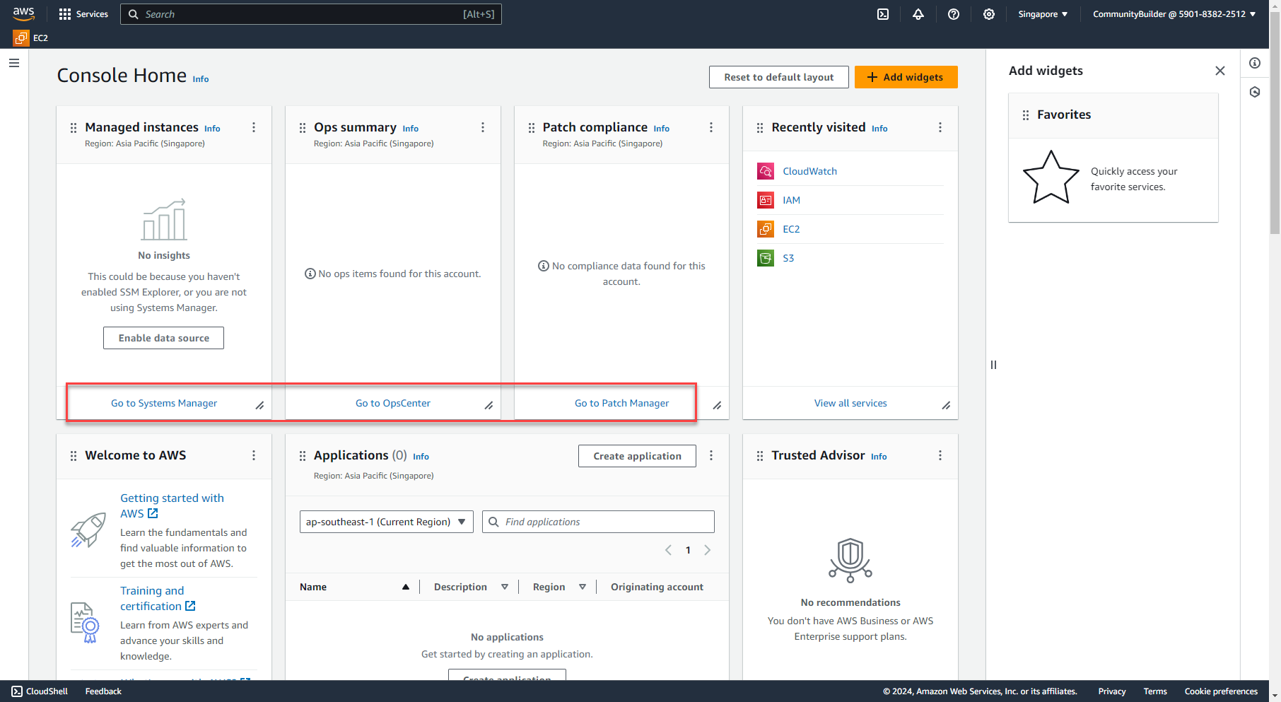Open the Ops summary widget options menu

(483, 127)
